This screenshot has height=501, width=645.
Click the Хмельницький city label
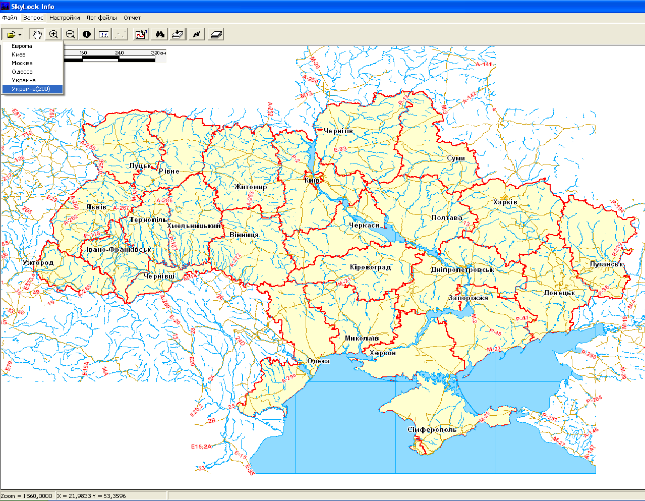click(194, 226)
